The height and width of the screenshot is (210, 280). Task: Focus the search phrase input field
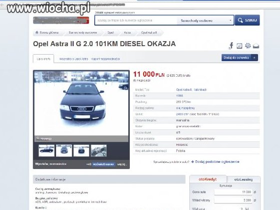point(136,21)
